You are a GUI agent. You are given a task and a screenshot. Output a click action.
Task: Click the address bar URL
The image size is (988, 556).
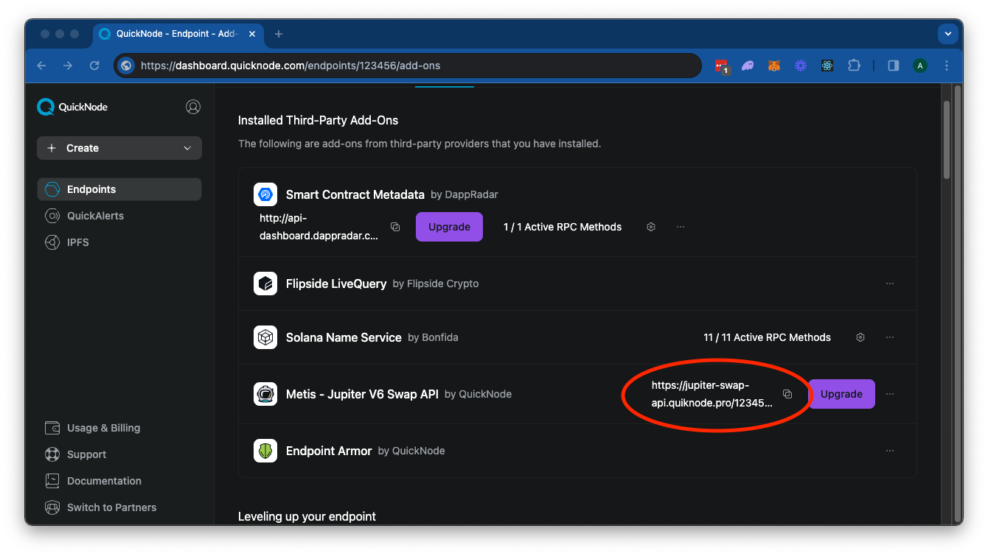click(x=291, y=66)
